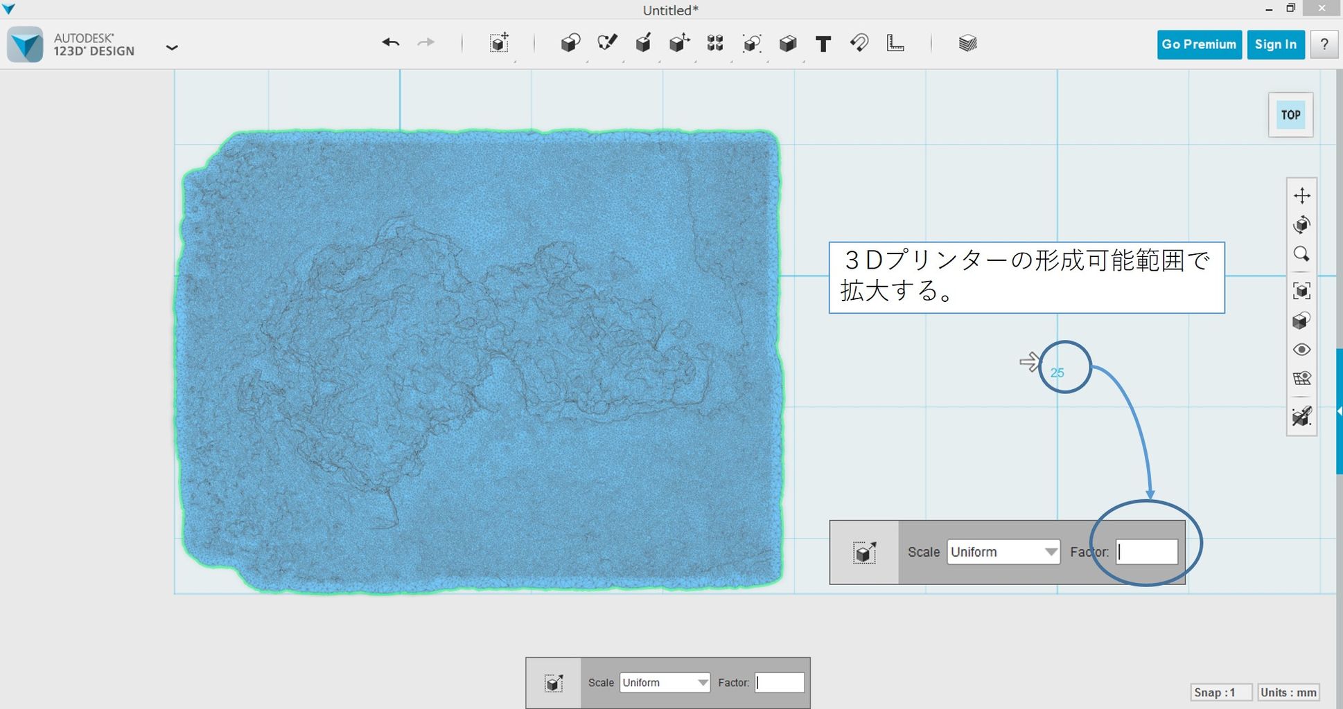Select the Zoom magnifier tool
Screen dimensions: 1343x709
1301,254
